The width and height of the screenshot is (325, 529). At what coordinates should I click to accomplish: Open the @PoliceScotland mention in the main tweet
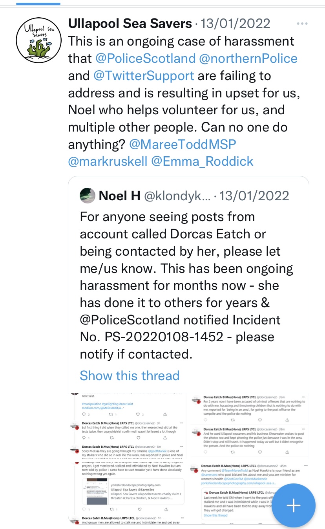tap(146, 59)
